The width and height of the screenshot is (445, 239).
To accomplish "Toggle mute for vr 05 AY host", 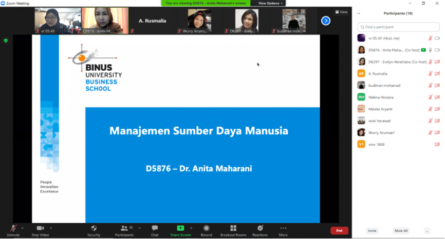I will coord(430,38).
